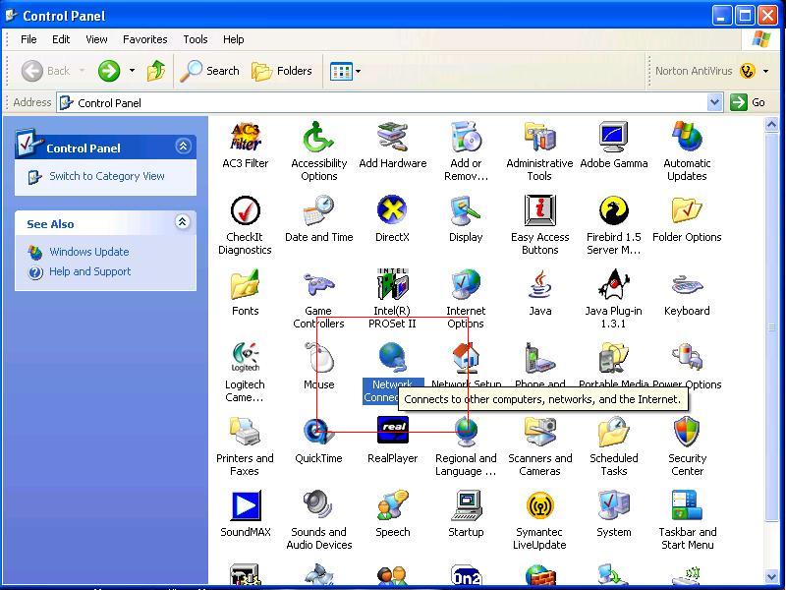Click the scroll up arrow
This screenshot has height=590, width=786.
coord(772,124)
